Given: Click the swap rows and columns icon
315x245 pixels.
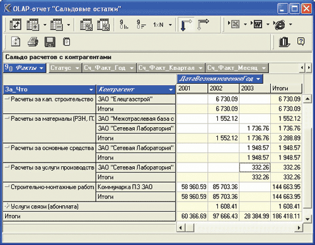Looking at the screenshot, I should click(15, 25).
